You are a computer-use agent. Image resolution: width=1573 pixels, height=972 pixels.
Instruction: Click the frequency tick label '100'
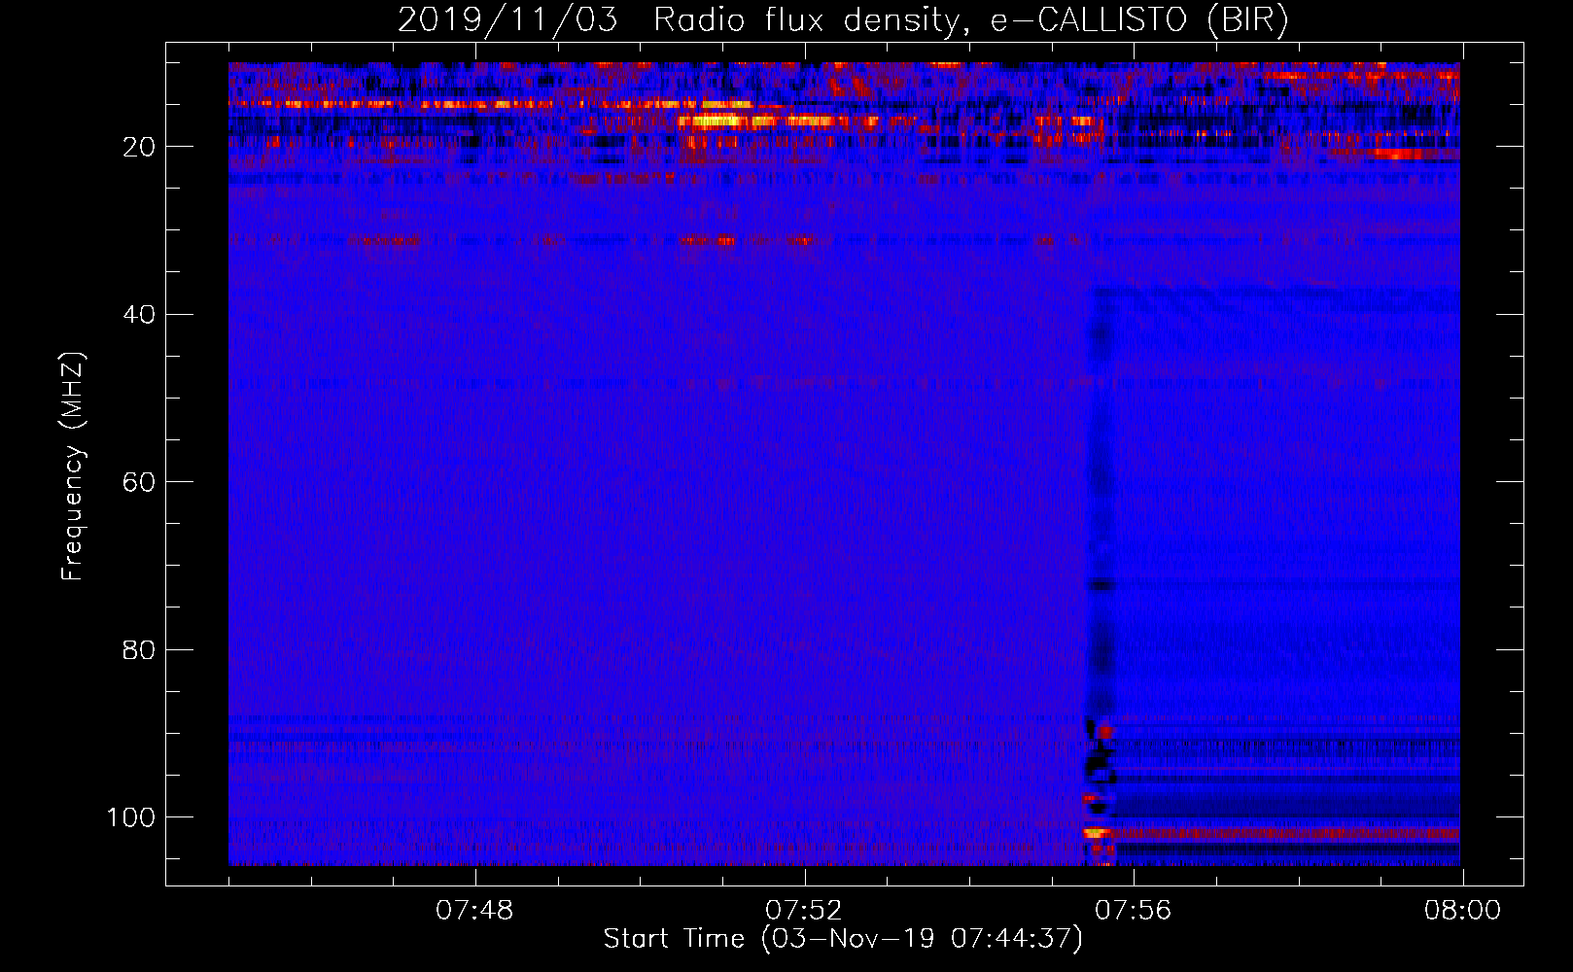pos(131,817)
